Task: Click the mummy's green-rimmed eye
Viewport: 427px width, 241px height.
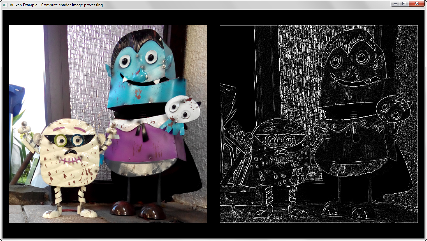Action: pyautogui.click(x=61, y=140)
